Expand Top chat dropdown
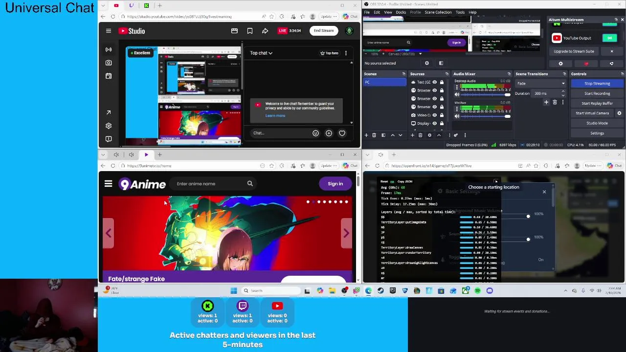This screenshot has height=352, width=626. click(261, 53)
